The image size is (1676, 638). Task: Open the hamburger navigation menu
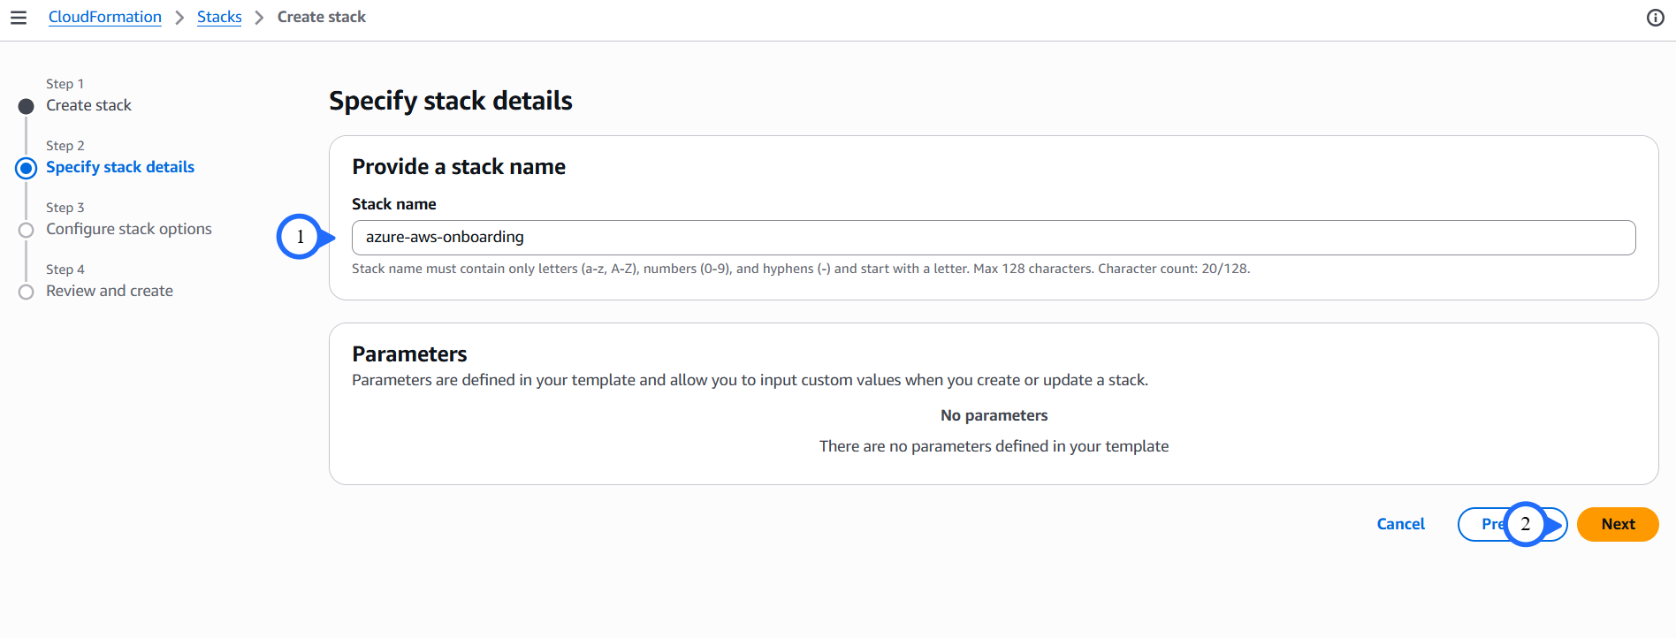tap(19, 18)
